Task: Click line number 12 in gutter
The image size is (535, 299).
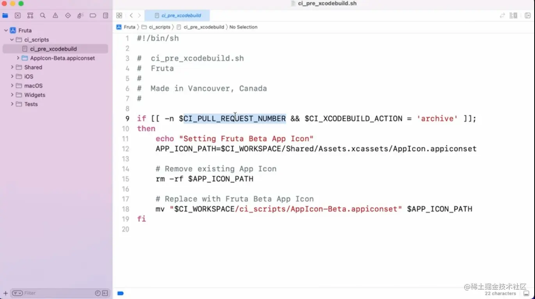Action: [x=125, y=149]
